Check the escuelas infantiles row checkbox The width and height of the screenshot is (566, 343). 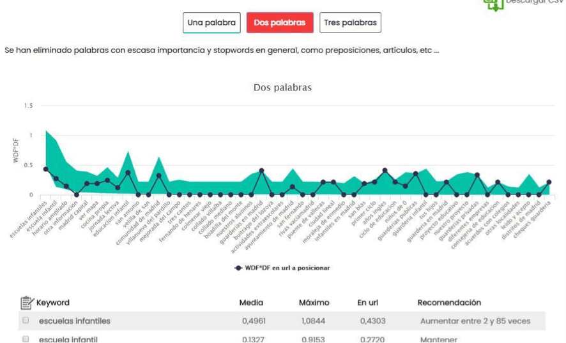[x=26, y=320]
